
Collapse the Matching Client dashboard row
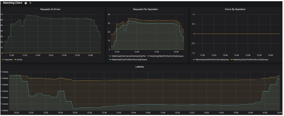(1, 3)
